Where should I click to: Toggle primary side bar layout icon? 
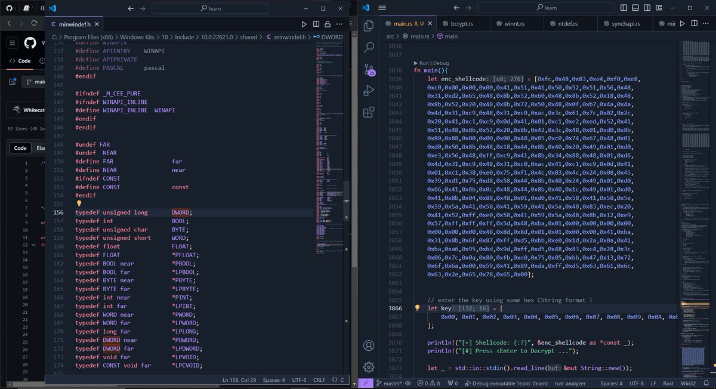point(624,8)
